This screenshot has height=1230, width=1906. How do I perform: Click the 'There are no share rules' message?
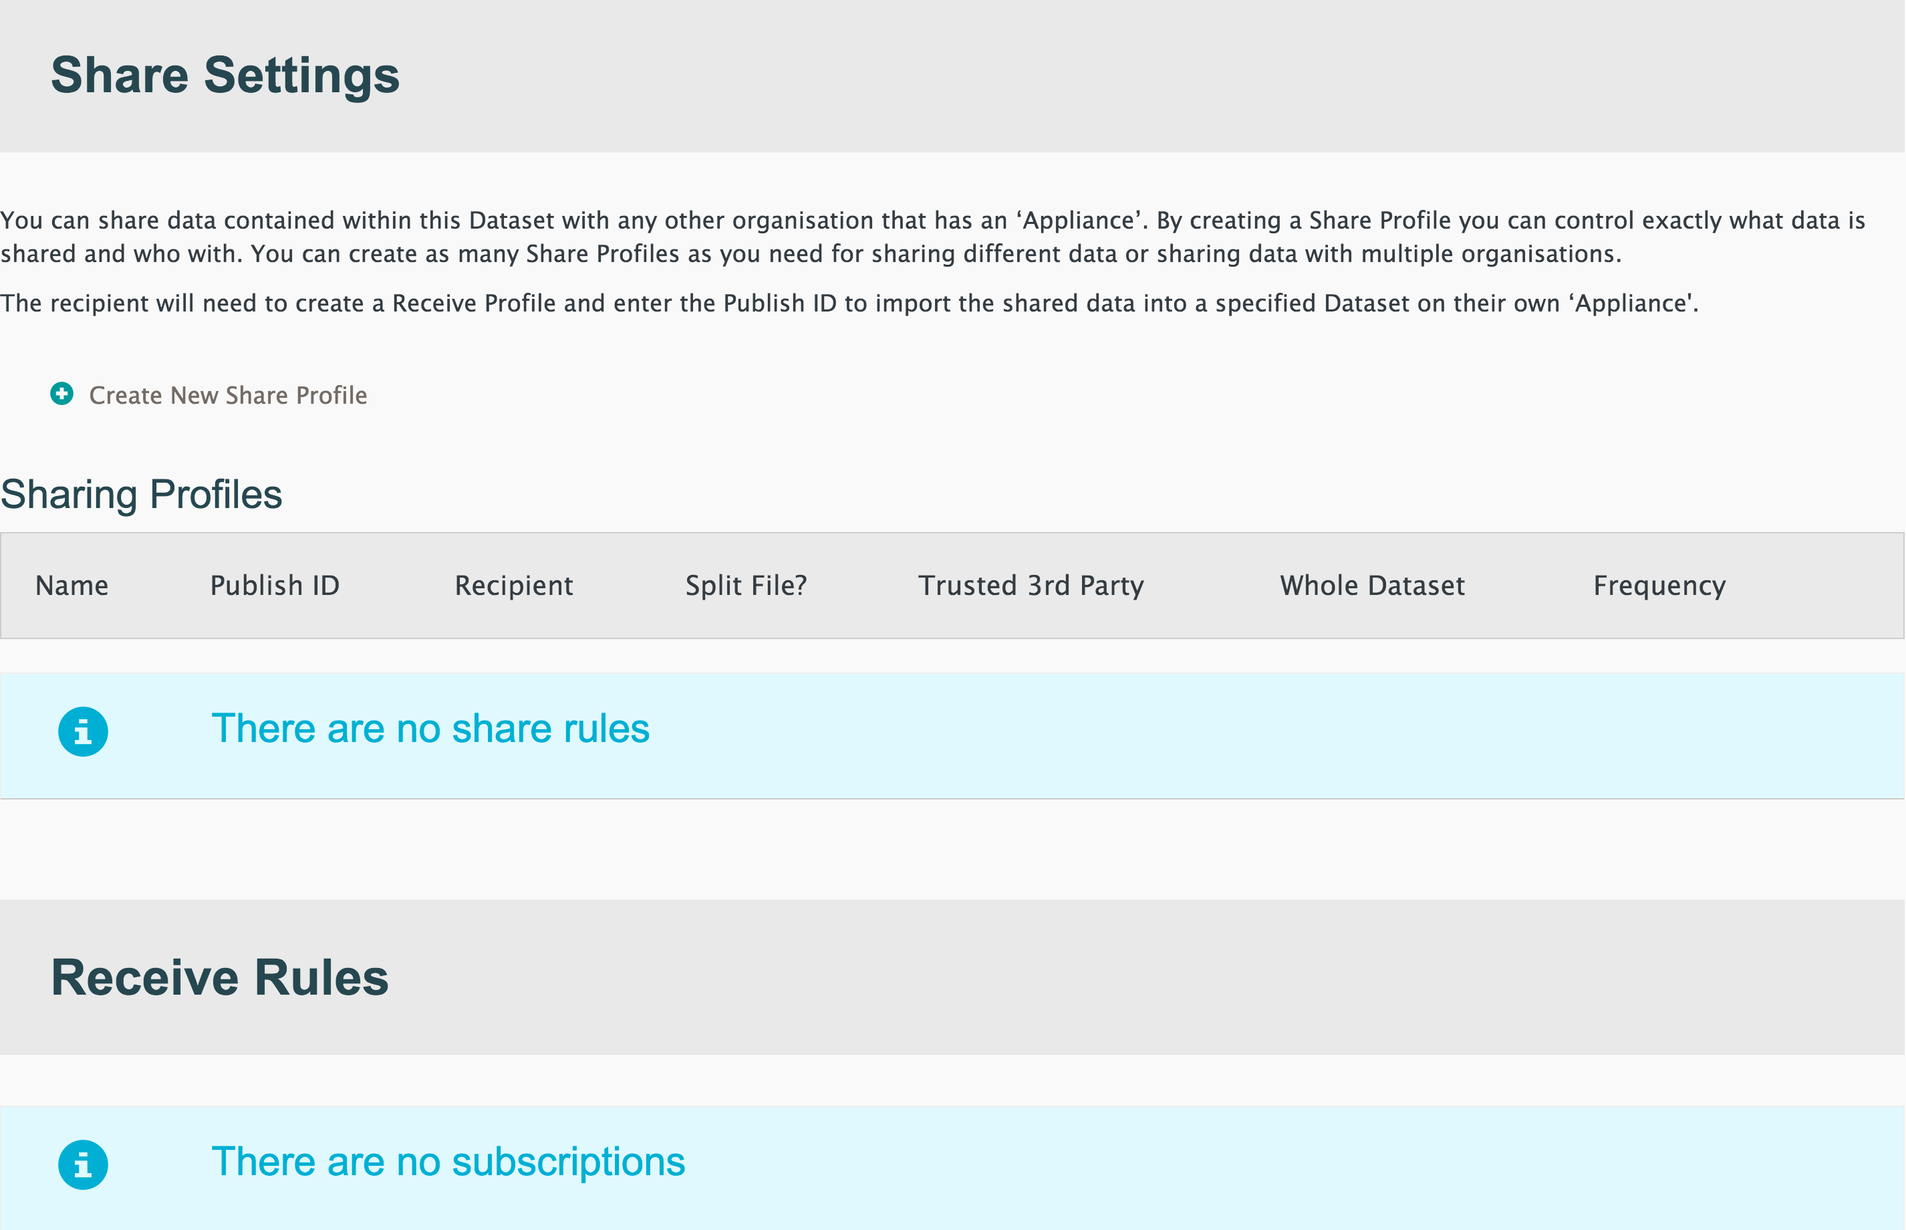(x=430, y=729)
